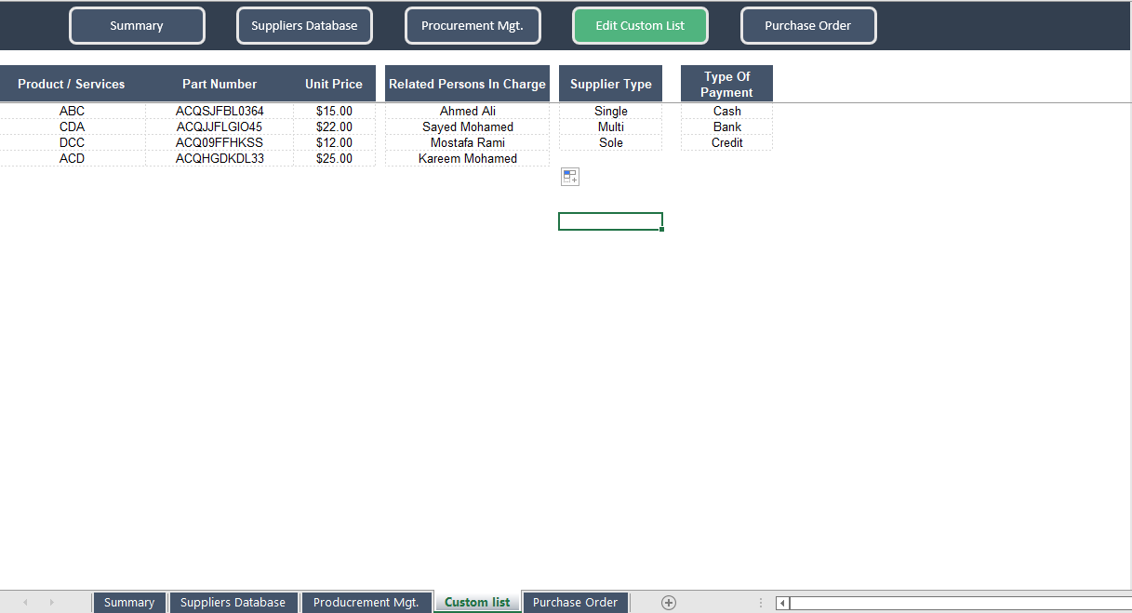Select the Custom list sheet tab
Screen dimensions: 1132x613
(x=476, y=602)
